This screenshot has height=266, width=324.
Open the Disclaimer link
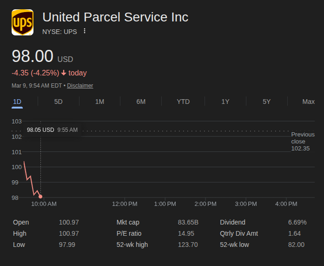[x=80, y=86]
